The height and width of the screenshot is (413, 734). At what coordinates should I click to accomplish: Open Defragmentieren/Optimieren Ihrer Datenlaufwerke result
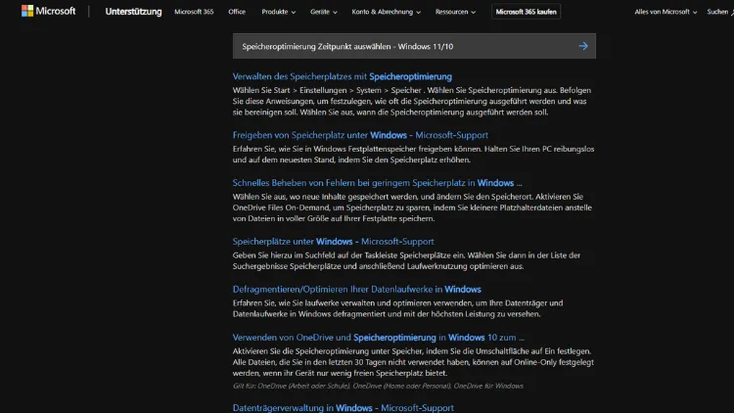click(356, 289)
